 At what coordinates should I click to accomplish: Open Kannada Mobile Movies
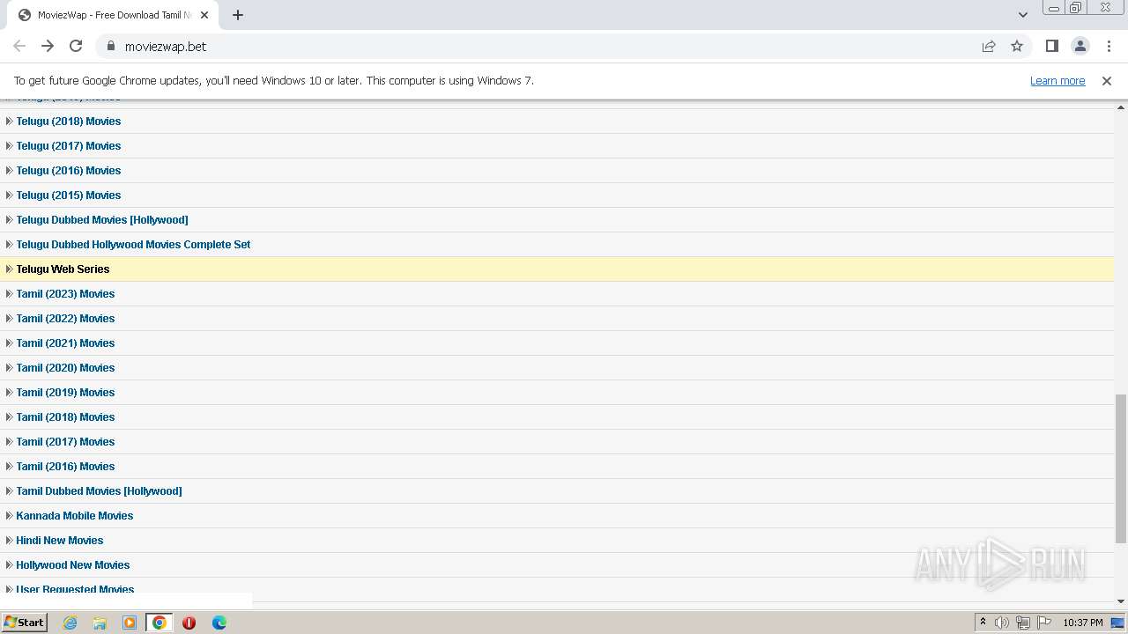point(75,516)
